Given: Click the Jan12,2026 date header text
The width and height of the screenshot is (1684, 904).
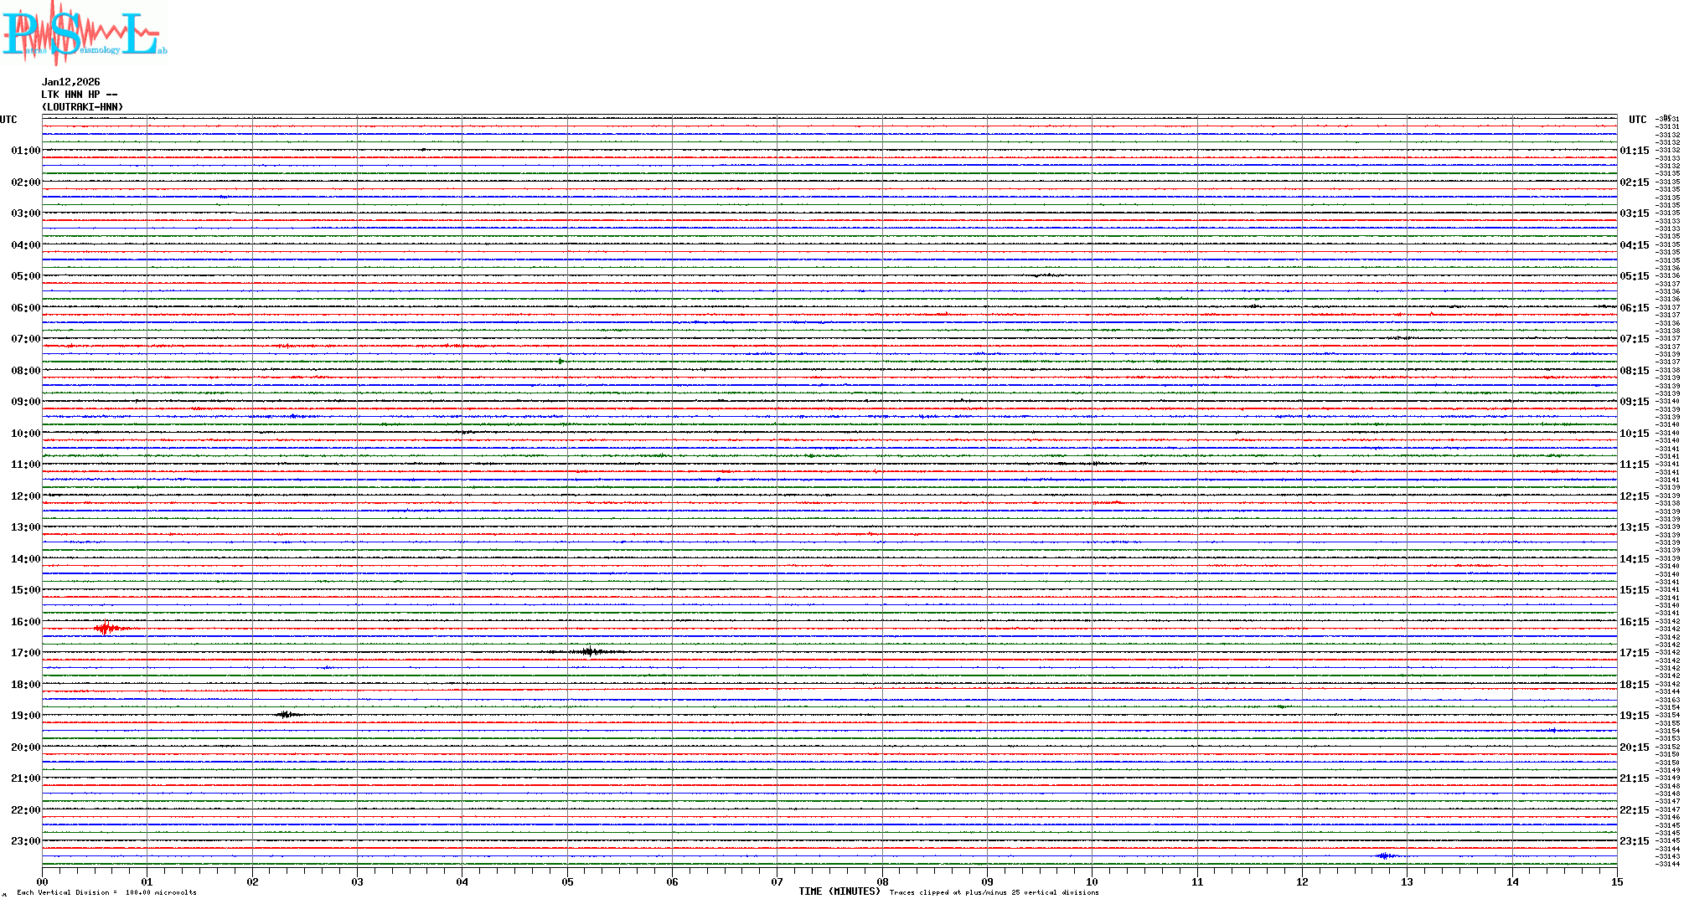Looking at the screenshot, I should click(x=70, y=82).
